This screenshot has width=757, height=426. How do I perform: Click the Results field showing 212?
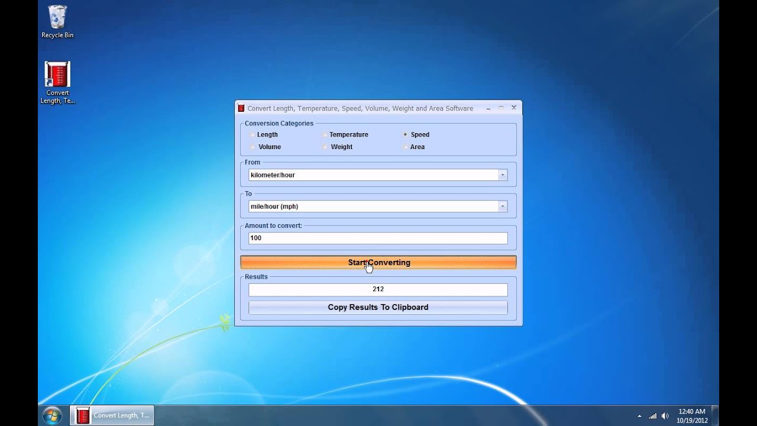[x=378, y=289]
